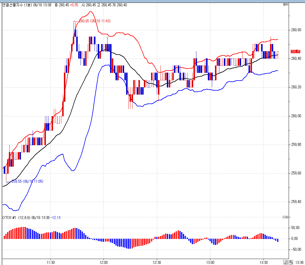Activate the magnifier zoom tool
The height and width of the screenshot is (265, 305).
tap(291, 262)
